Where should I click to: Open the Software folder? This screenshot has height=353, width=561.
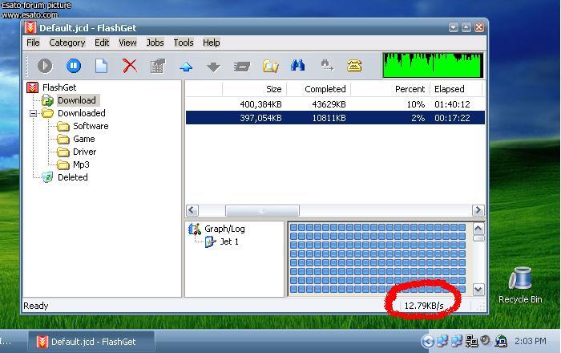91,126
